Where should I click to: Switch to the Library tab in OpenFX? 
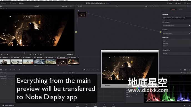tap(173, 9)
